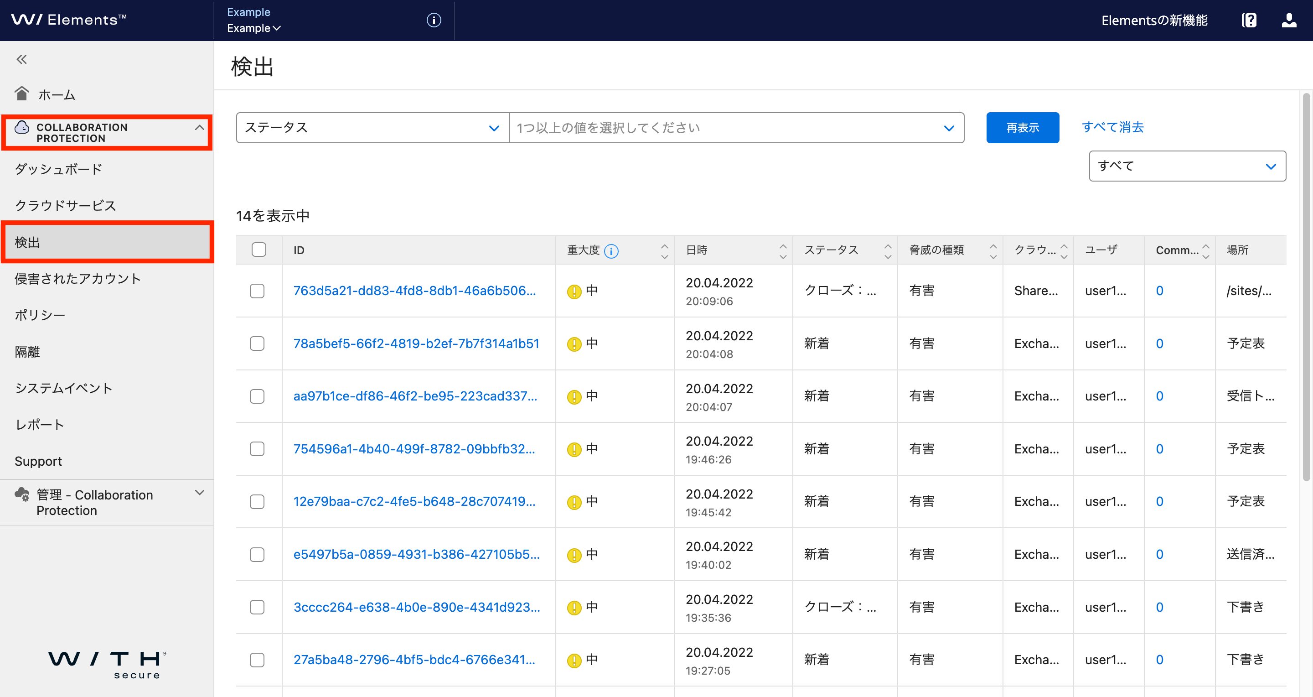
Task: Open the ステータス filter dropdown
Action: point(372,127)
